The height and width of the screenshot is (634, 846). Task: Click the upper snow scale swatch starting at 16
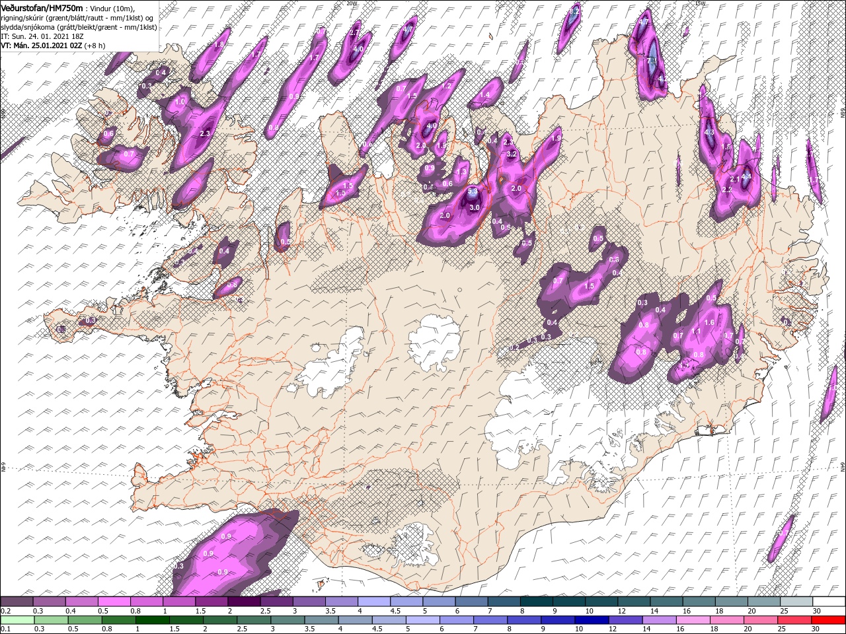699,602
